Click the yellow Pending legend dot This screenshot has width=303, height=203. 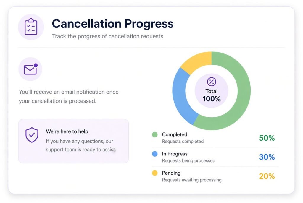pyautogui.click(x=155, y=173)
